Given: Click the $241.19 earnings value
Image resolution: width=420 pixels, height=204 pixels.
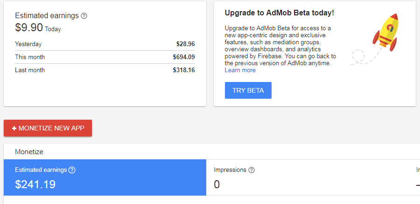Looking at the screenshot, I should tap(35, 184).
